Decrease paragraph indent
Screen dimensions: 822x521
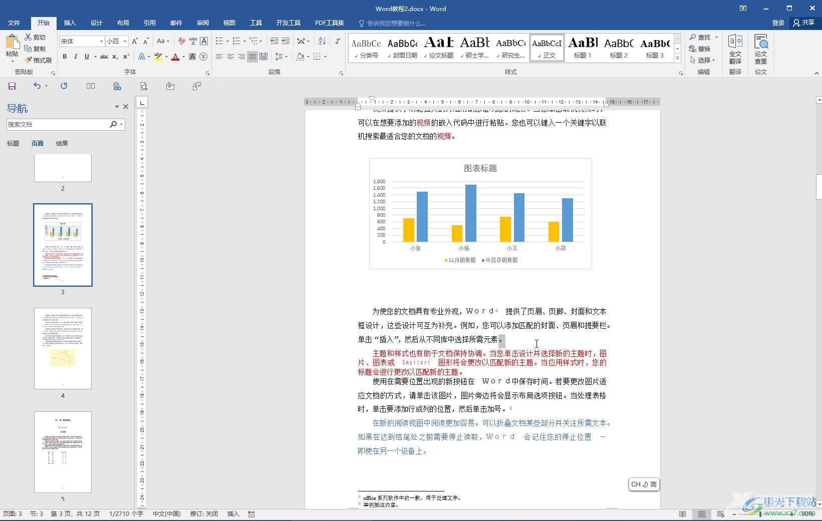click(275, 41)
